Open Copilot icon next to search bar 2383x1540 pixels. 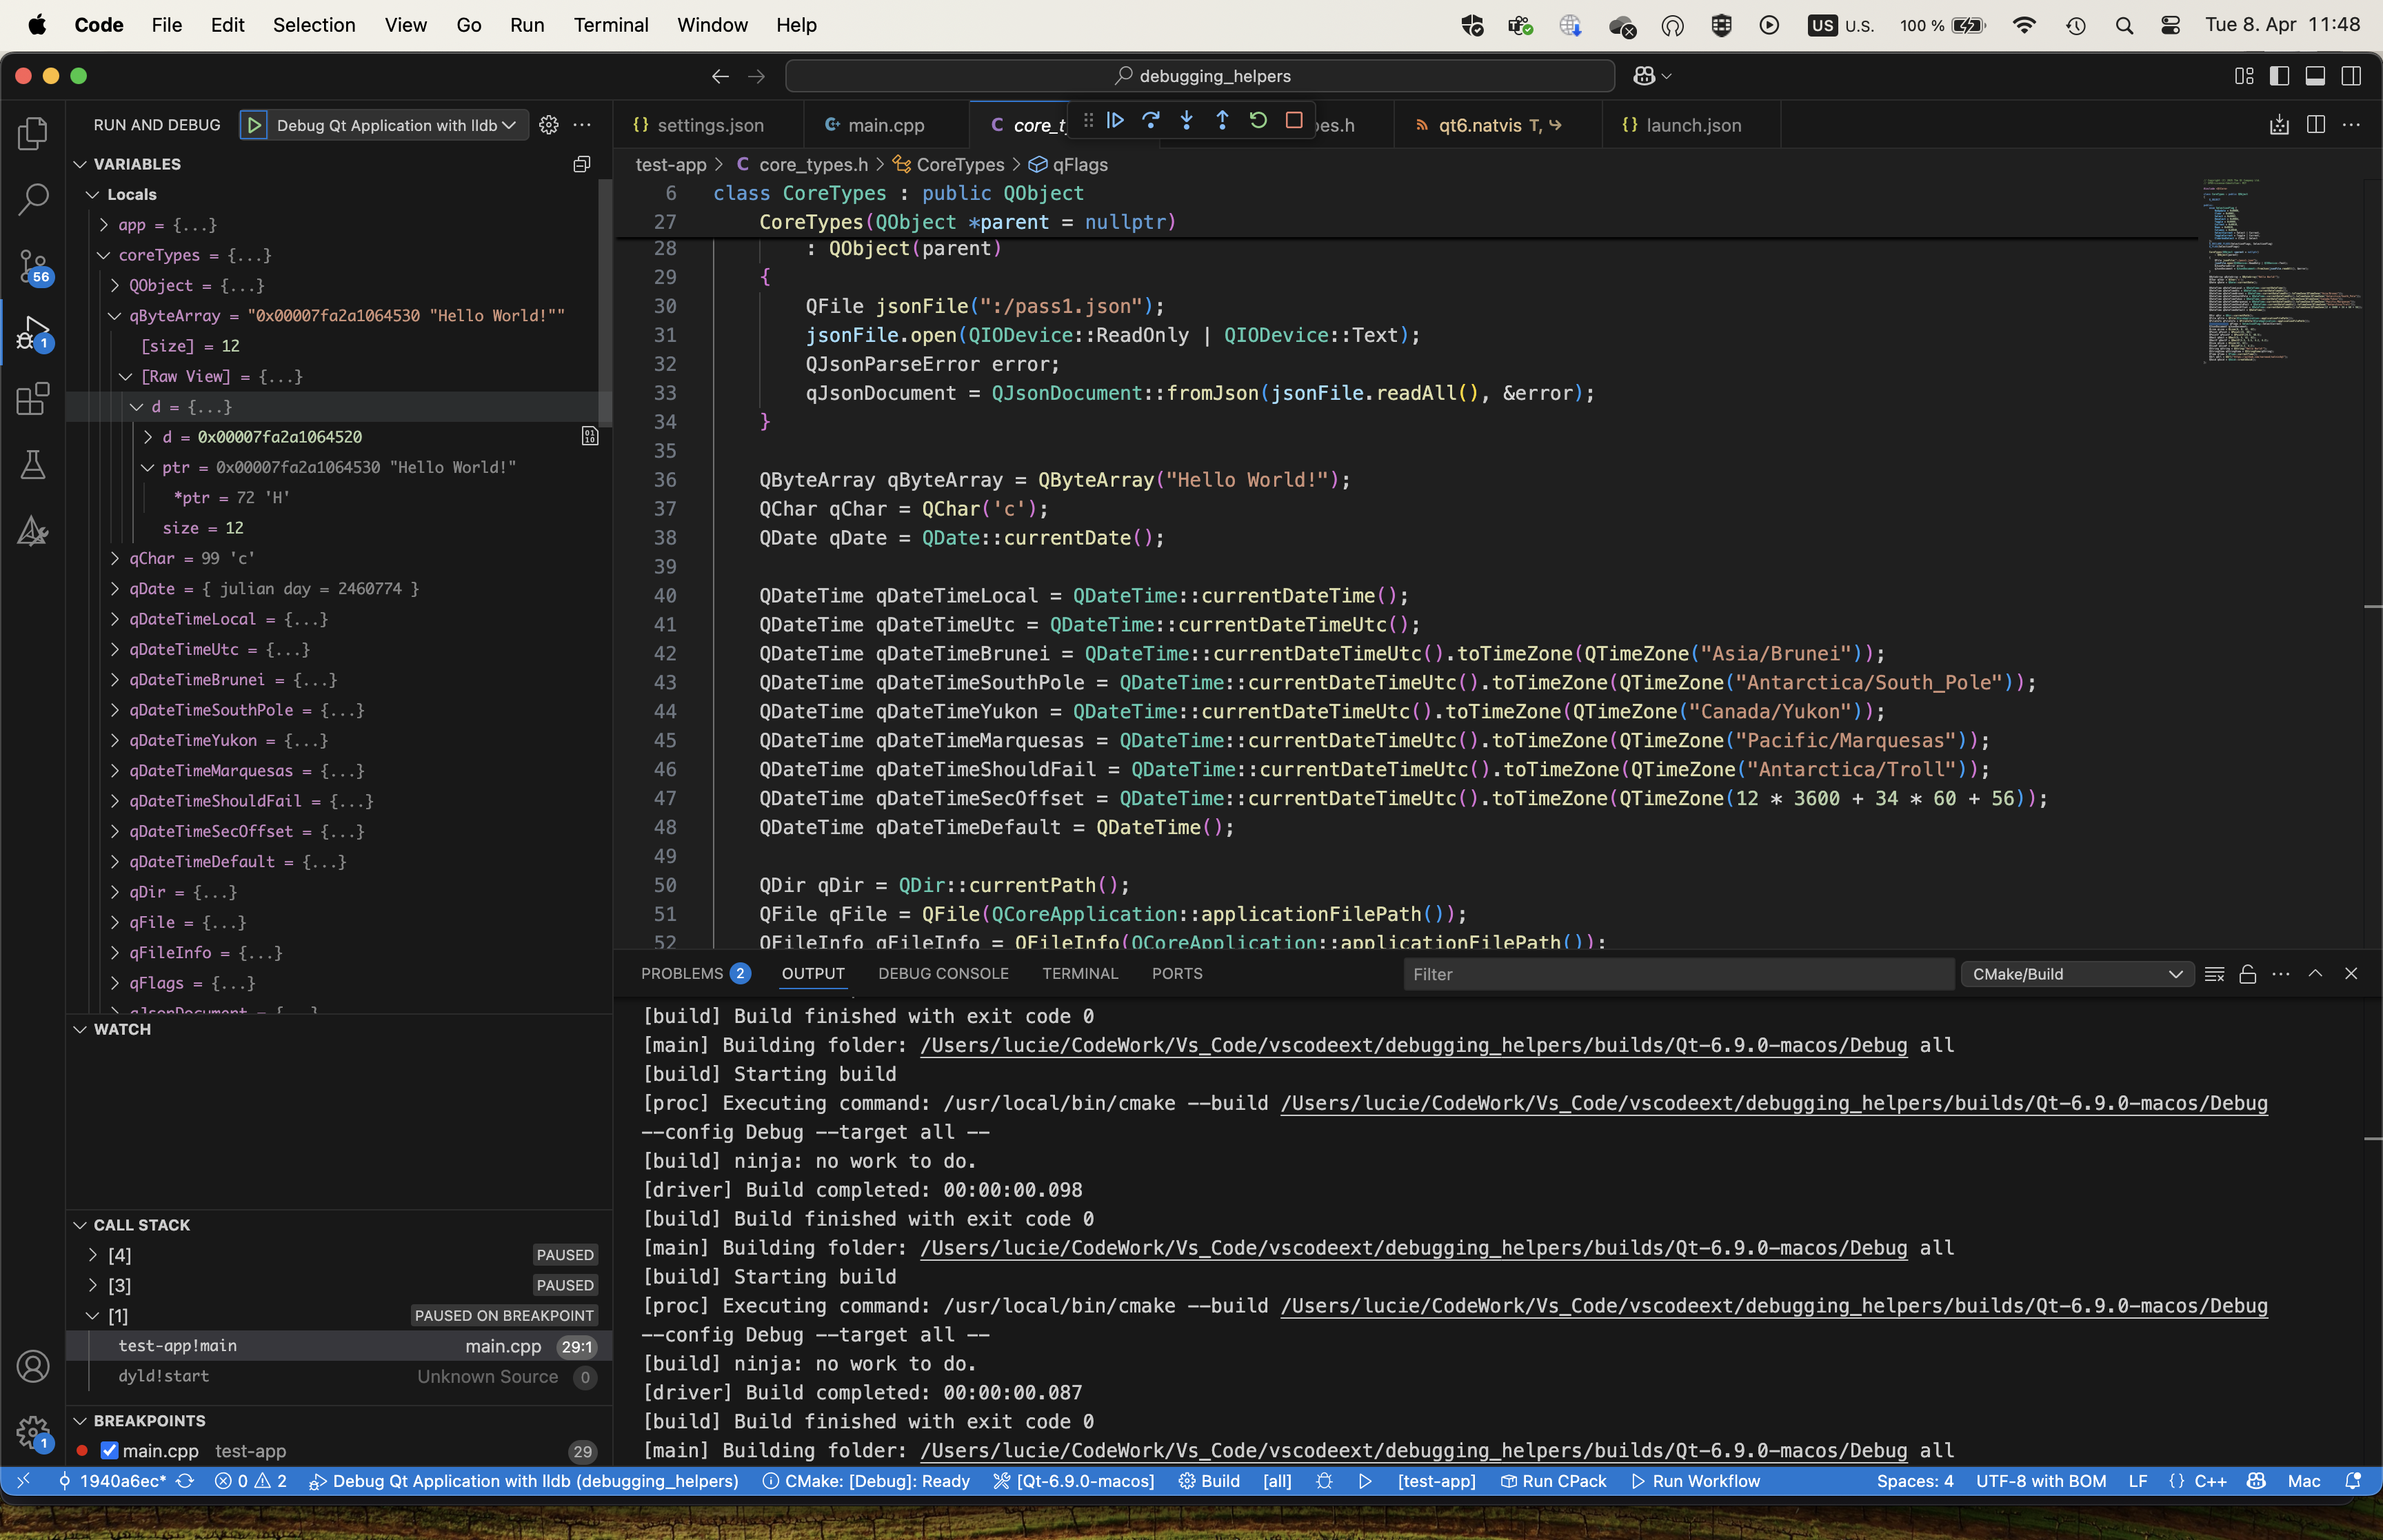tap(1644, 76)
